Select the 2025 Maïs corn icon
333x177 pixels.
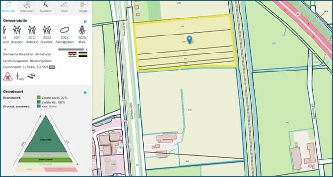click(82, 30)
